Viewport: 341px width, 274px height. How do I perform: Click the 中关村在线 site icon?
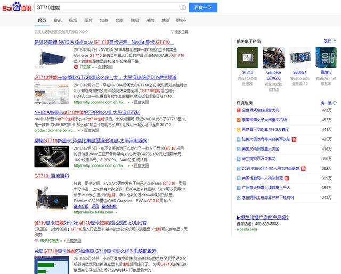36,240
